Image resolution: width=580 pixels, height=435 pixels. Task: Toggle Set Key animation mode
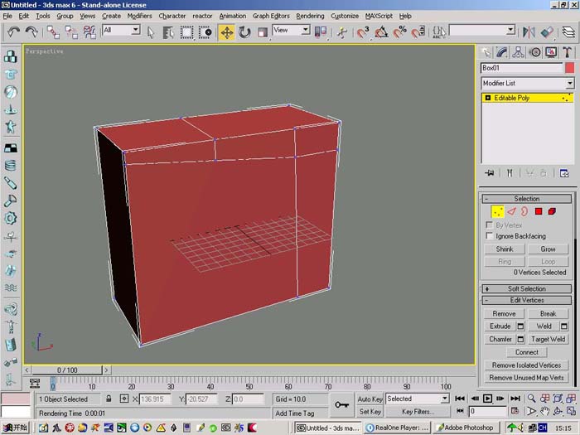[x=370, y=411]
